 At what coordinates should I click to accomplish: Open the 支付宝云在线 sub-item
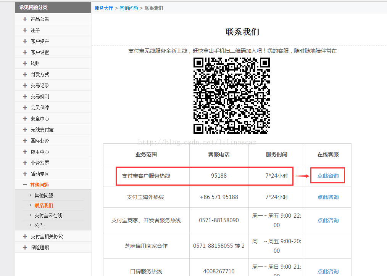coord(48,215)
